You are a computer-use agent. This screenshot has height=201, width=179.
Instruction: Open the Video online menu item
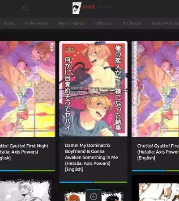[36, 23]
